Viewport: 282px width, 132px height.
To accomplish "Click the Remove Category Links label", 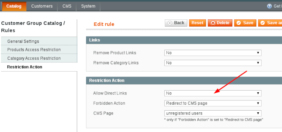I will pos(116,63).
